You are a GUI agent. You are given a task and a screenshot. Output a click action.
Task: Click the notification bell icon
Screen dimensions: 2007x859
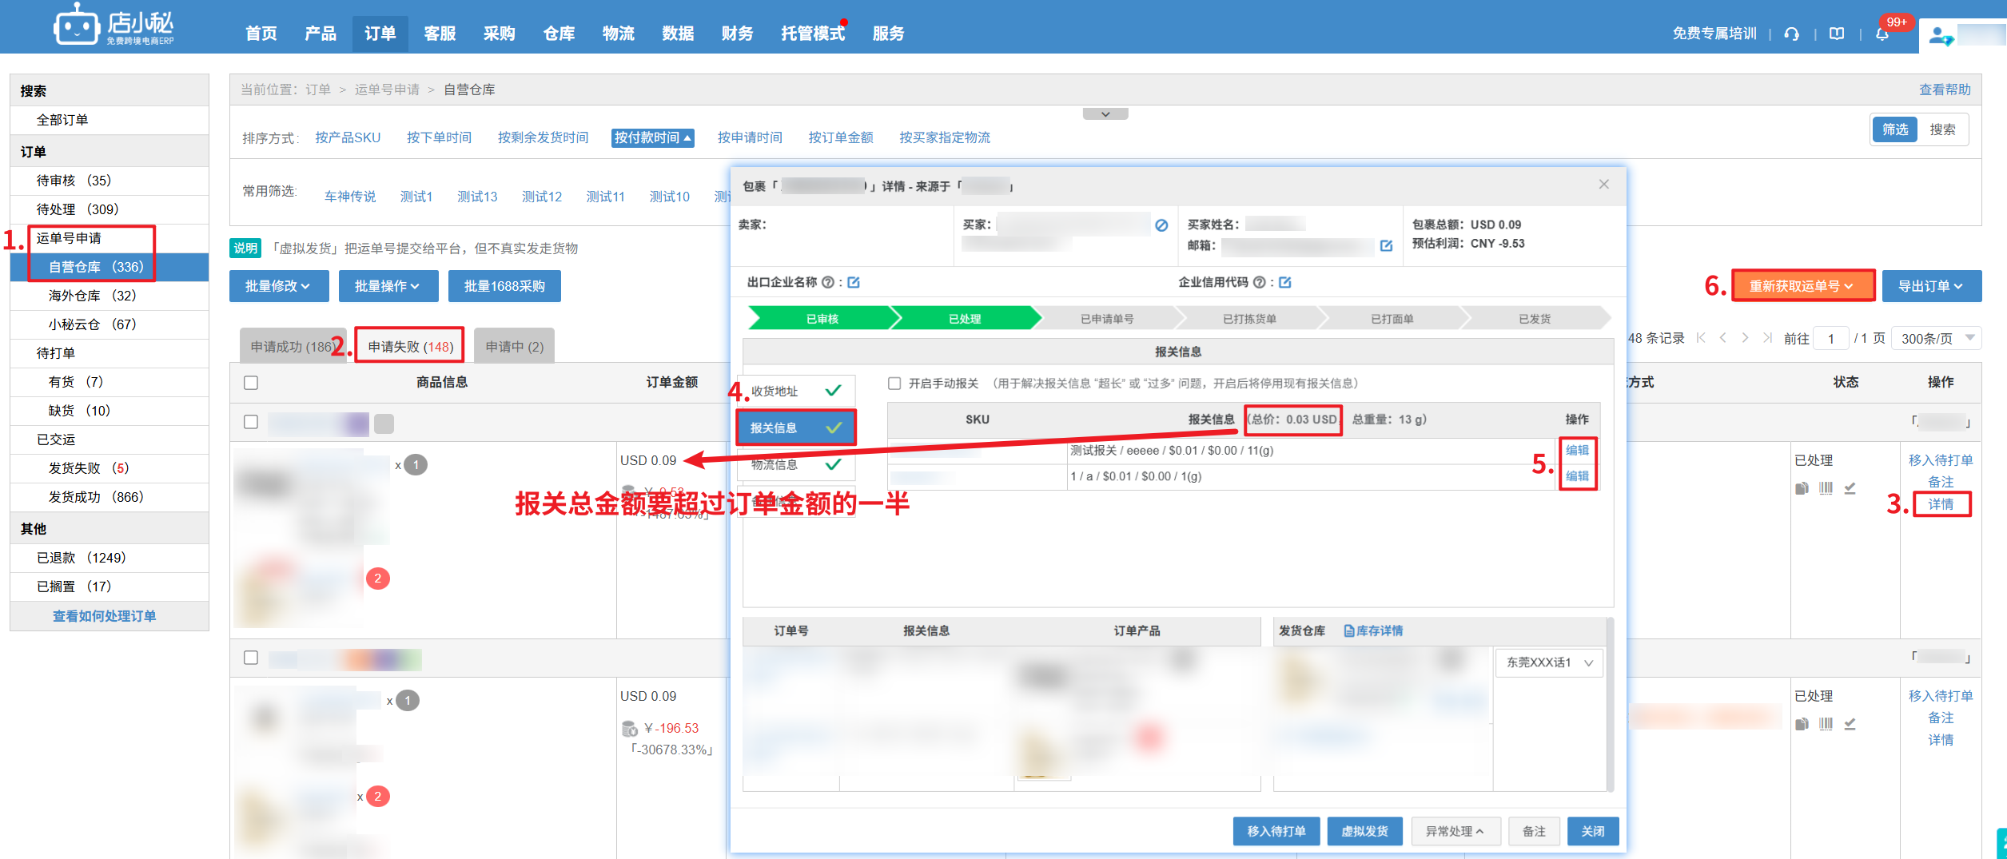1882,34
